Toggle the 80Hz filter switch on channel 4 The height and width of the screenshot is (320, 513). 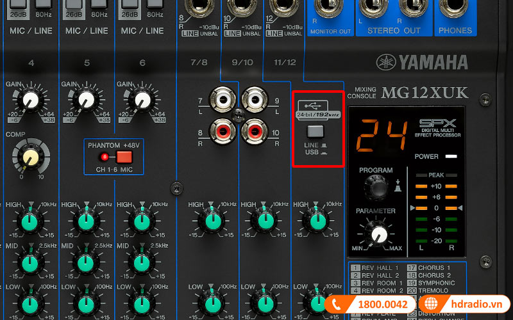(43, 4)
